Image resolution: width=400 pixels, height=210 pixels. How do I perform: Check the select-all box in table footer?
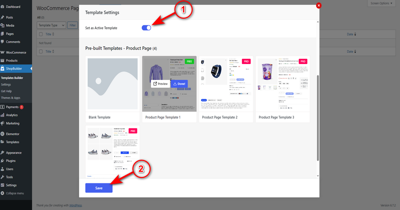point(41,52)
